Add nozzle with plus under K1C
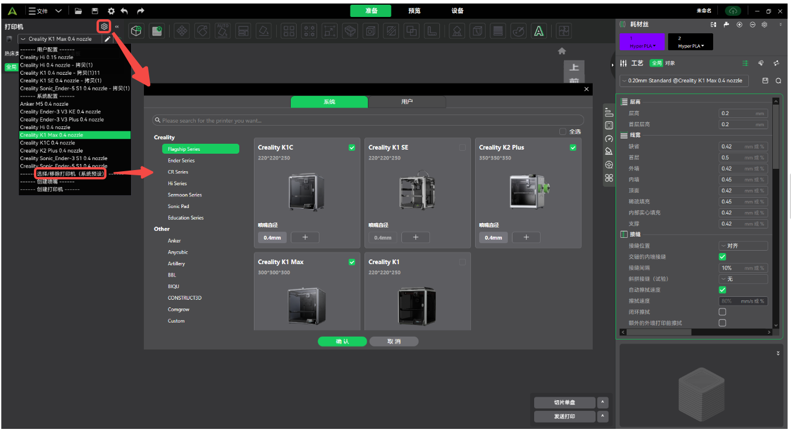The image size is (791, 433). 305,237
